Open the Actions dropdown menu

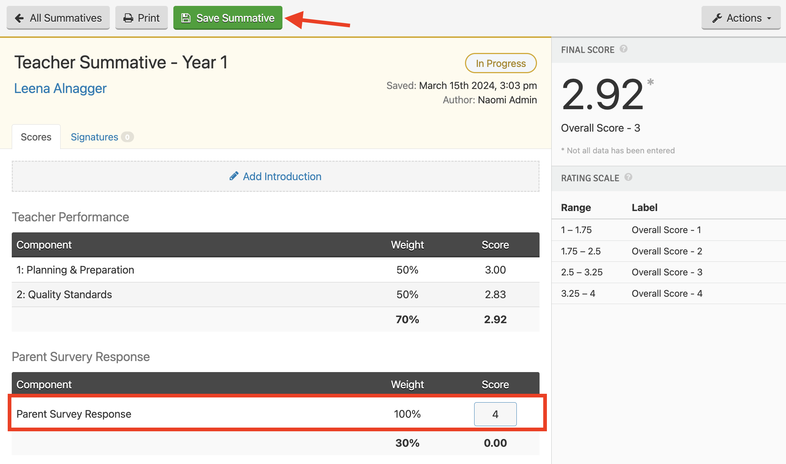741,18
